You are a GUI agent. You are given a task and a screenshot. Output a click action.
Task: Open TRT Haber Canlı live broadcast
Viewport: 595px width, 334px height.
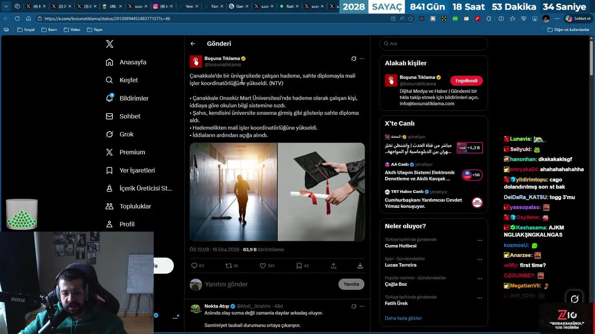pos(434,200)
